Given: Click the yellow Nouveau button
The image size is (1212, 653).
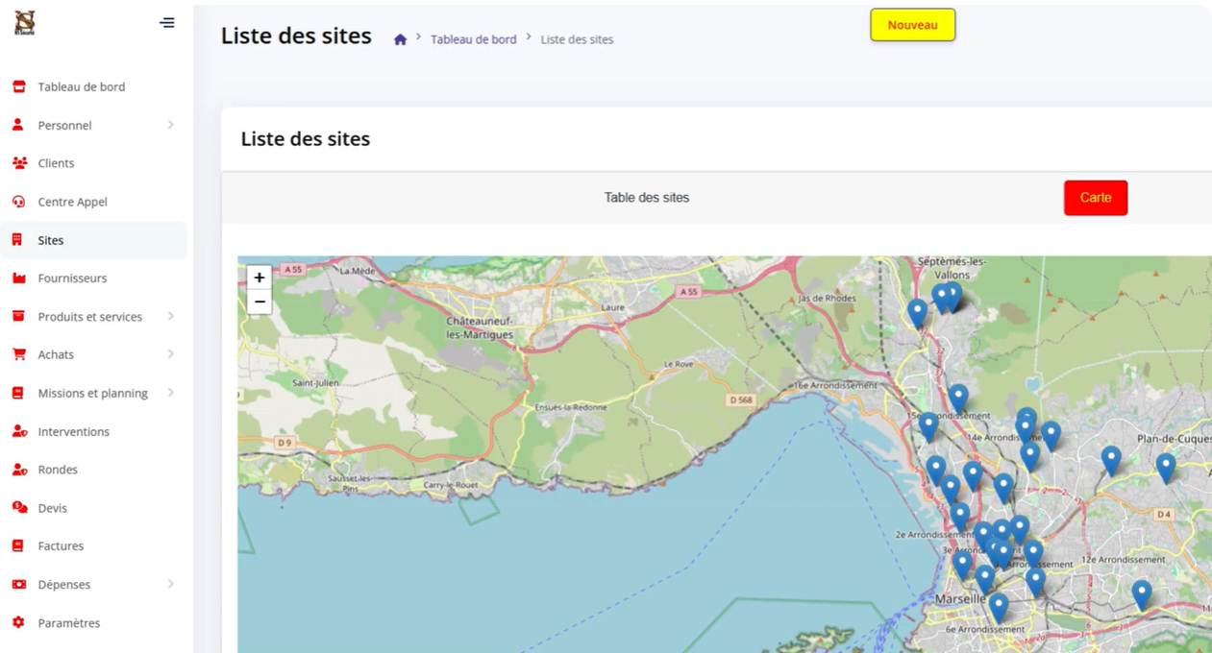Looking at the screenshot, I should pyautogui.click(x=912, y=25).
